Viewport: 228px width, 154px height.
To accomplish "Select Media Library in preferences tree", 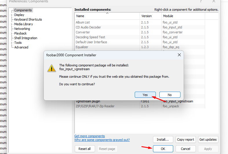I will click(23, 24).
